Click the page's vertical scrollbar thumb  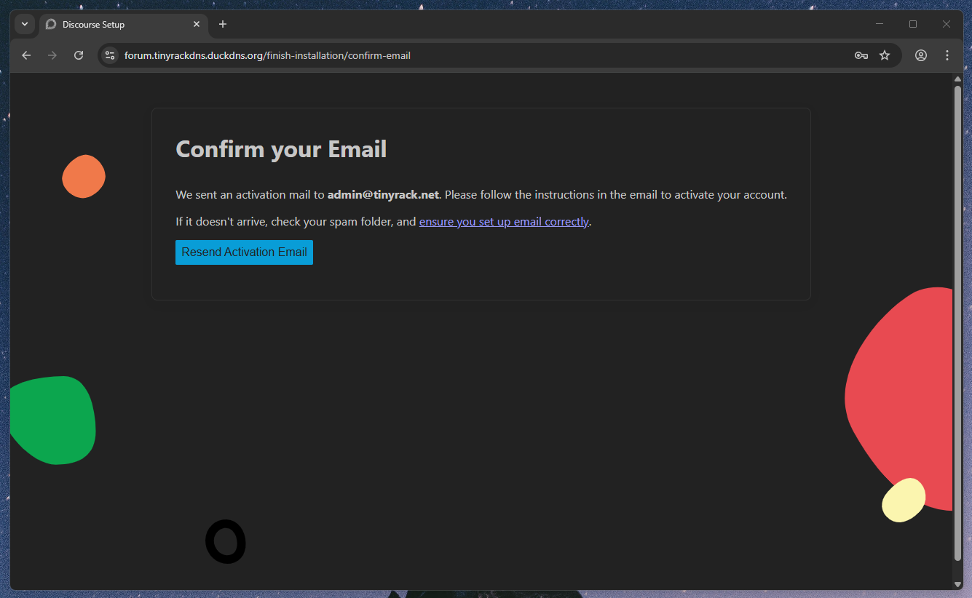coord(957,323)
